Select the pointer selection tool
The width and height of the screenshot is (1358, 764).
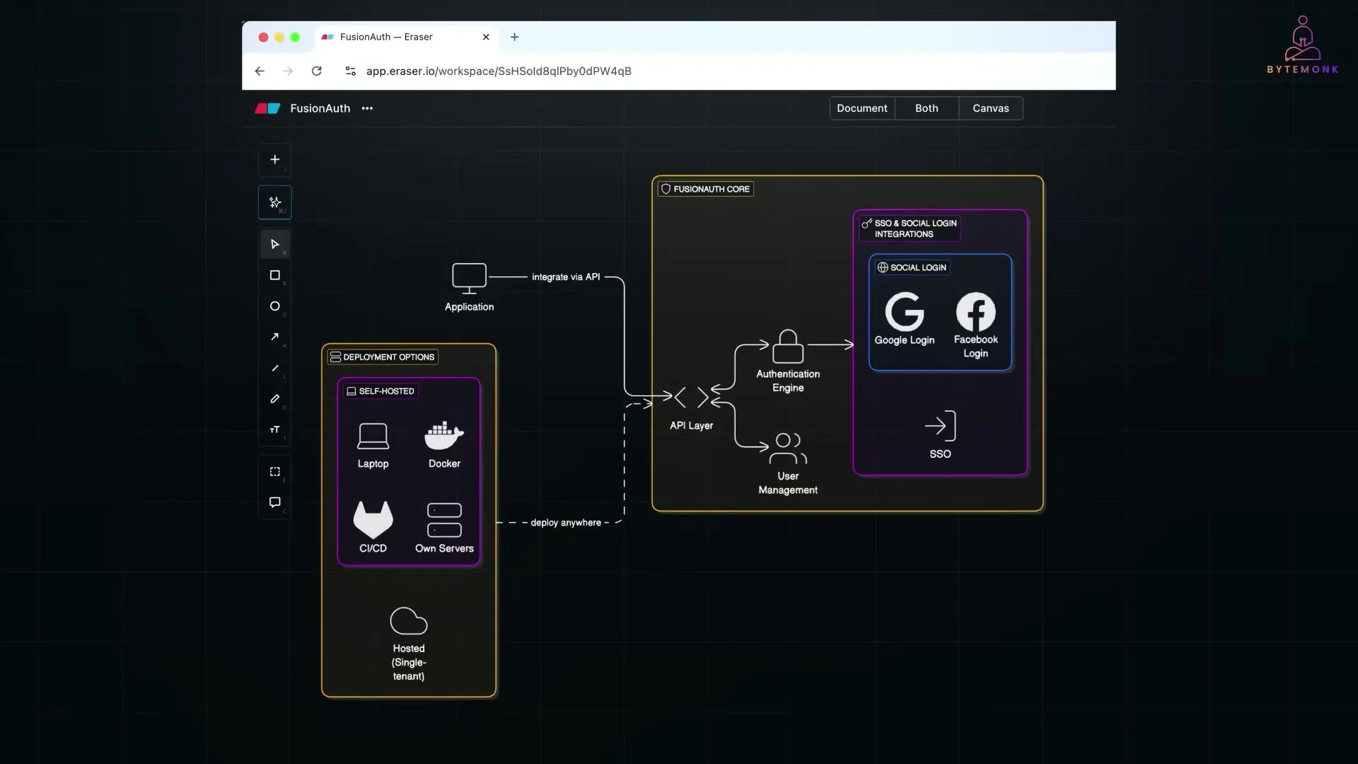(275, 244)
